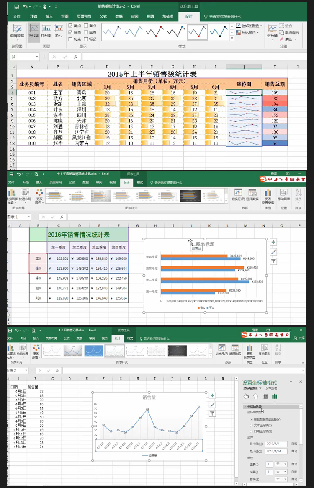
Task: Click 取消组合 in the 分组 section
Action: pos(289,32)
